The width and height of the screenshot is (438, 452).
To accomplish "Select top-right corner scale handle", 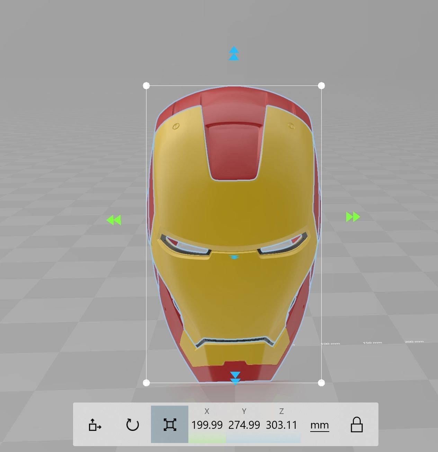I will point(321,85).
